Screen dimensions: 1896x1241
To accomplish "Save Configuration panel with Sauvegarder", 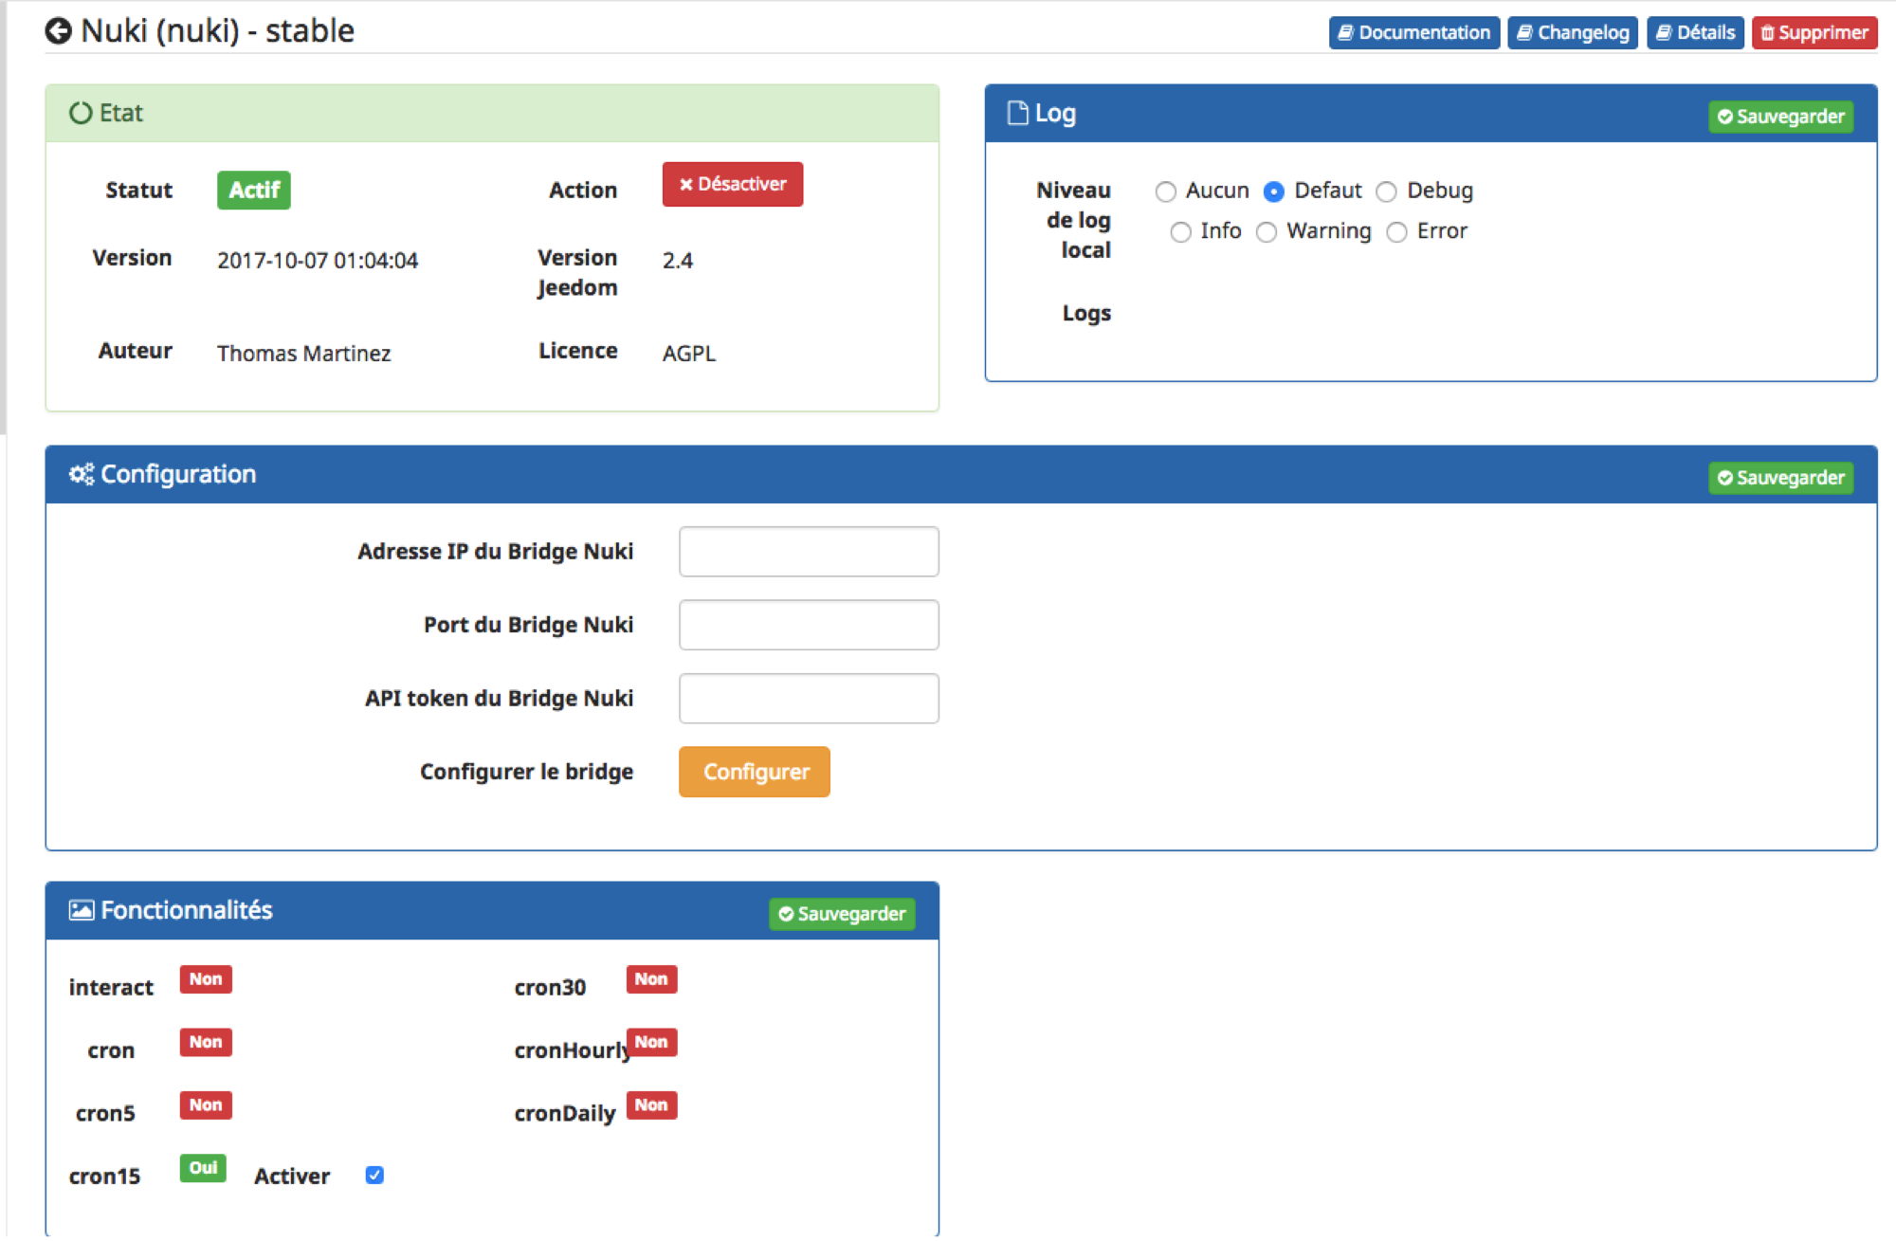I will pyautogui.click(x=1780, y=478).
